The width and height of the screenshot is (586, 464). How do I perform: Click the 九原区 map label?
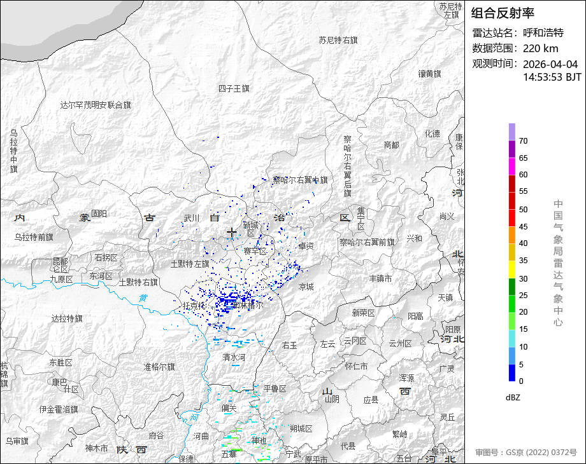(x=62, y=279)
